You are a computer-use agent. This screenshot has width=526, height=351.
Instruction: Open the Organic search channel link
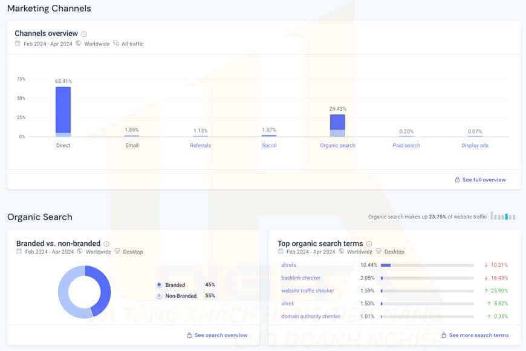pos(337,145)
